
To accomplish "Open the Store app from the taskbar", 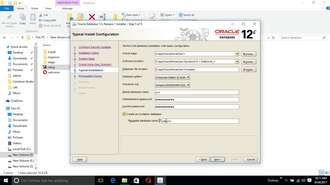I will (x=136, y=180).
